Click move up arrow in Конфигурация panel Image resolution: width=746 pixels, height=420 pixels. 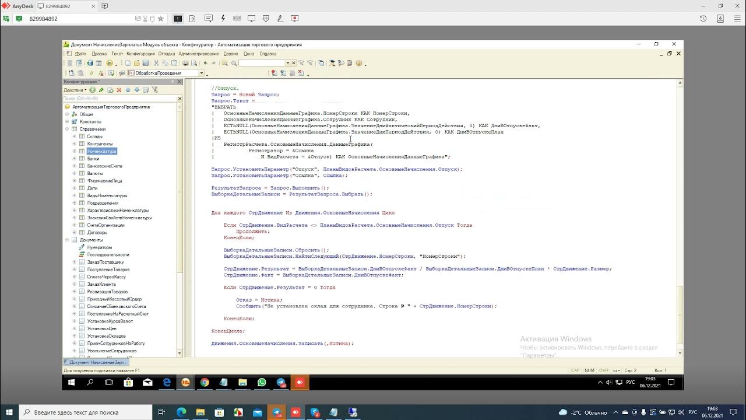[128, 90]
